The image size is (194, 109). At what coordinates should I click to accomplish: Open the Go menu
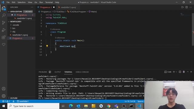pos(36,2)
